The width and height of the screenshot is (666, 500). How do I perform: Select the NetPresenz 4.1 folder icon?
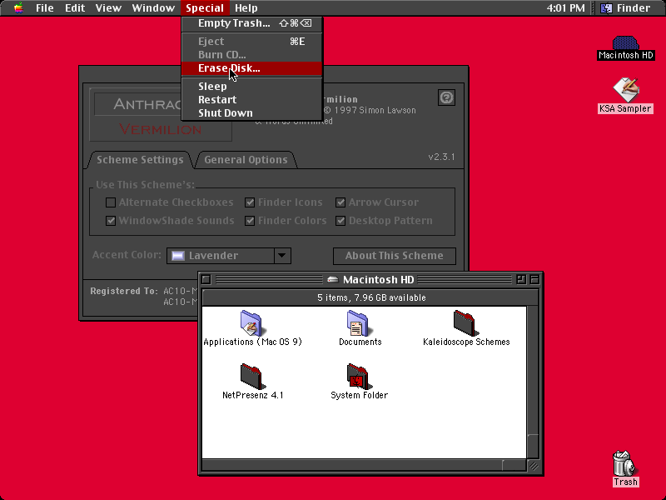[253, 377]
